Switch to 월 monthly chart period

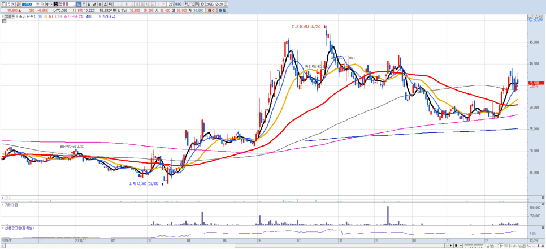[89, 4]
